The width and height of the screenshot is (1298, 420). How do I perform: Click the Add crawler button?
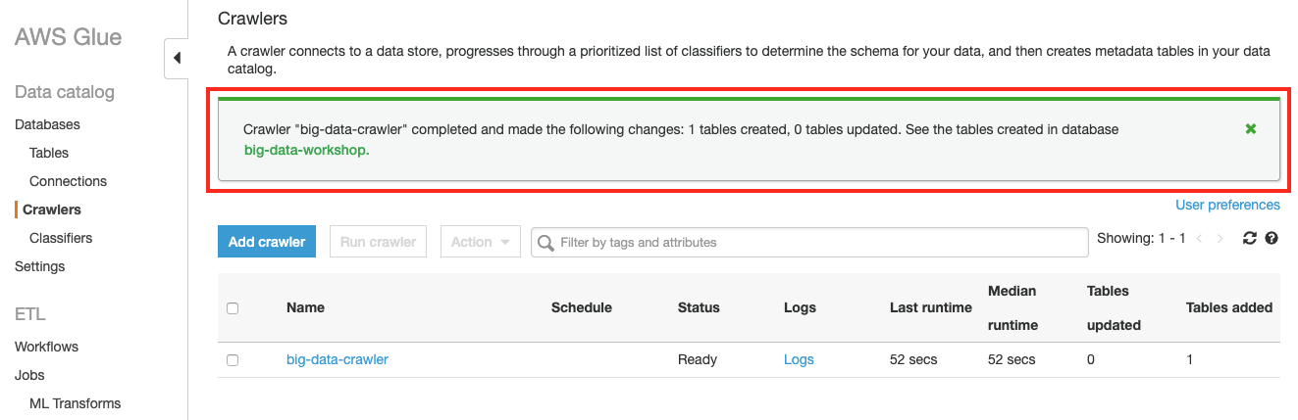click(267, 242)
